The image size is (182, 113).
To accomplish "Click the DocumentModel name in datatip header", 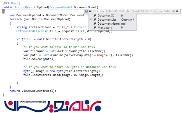I will pos(104,11).
